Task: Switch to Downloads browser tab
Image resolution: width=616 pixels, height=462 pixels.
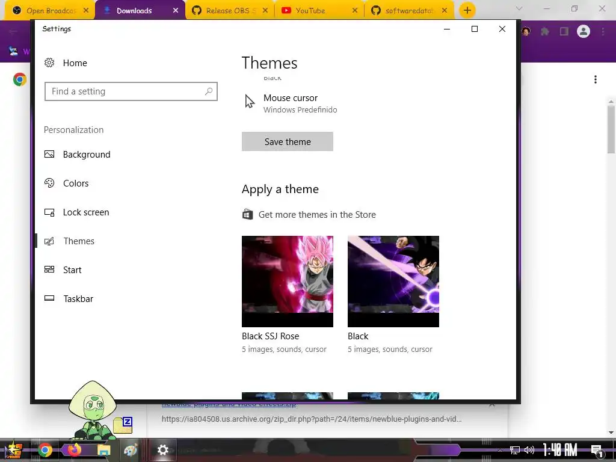Action: (134, 11)
